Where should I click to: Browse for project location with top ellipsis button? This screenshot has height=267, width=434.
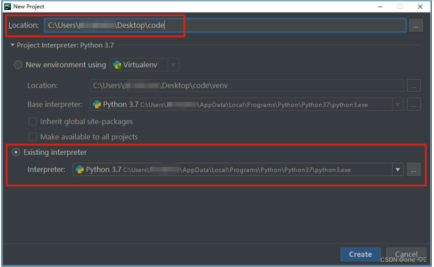pyautogui.click(x=415, y=25)
